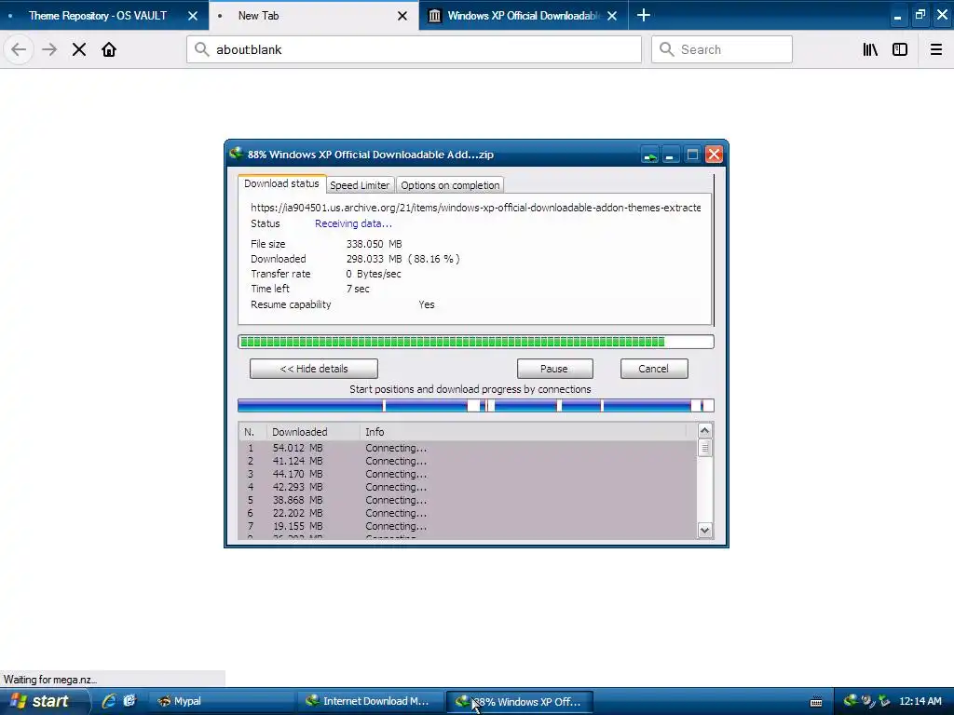Click the Info column header
Viewport: 954px width, 715px height.
(524, 432)
